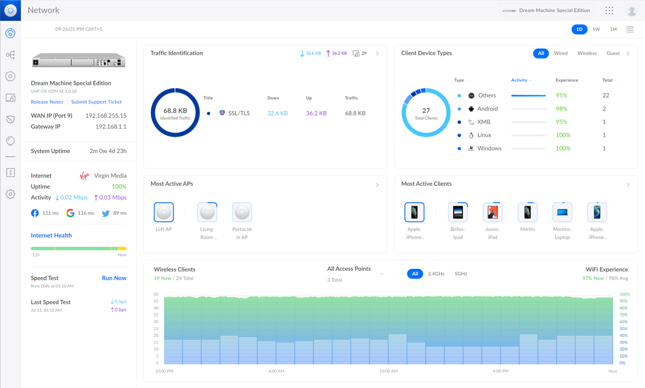The image size is (645, 388).
Task: Switch to the 1W time range
Action: click(596, 29)
